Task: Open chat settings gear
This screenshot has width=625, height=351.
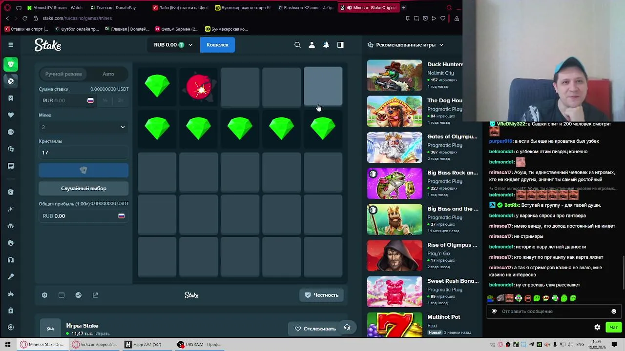Action: tap(597, 327)
